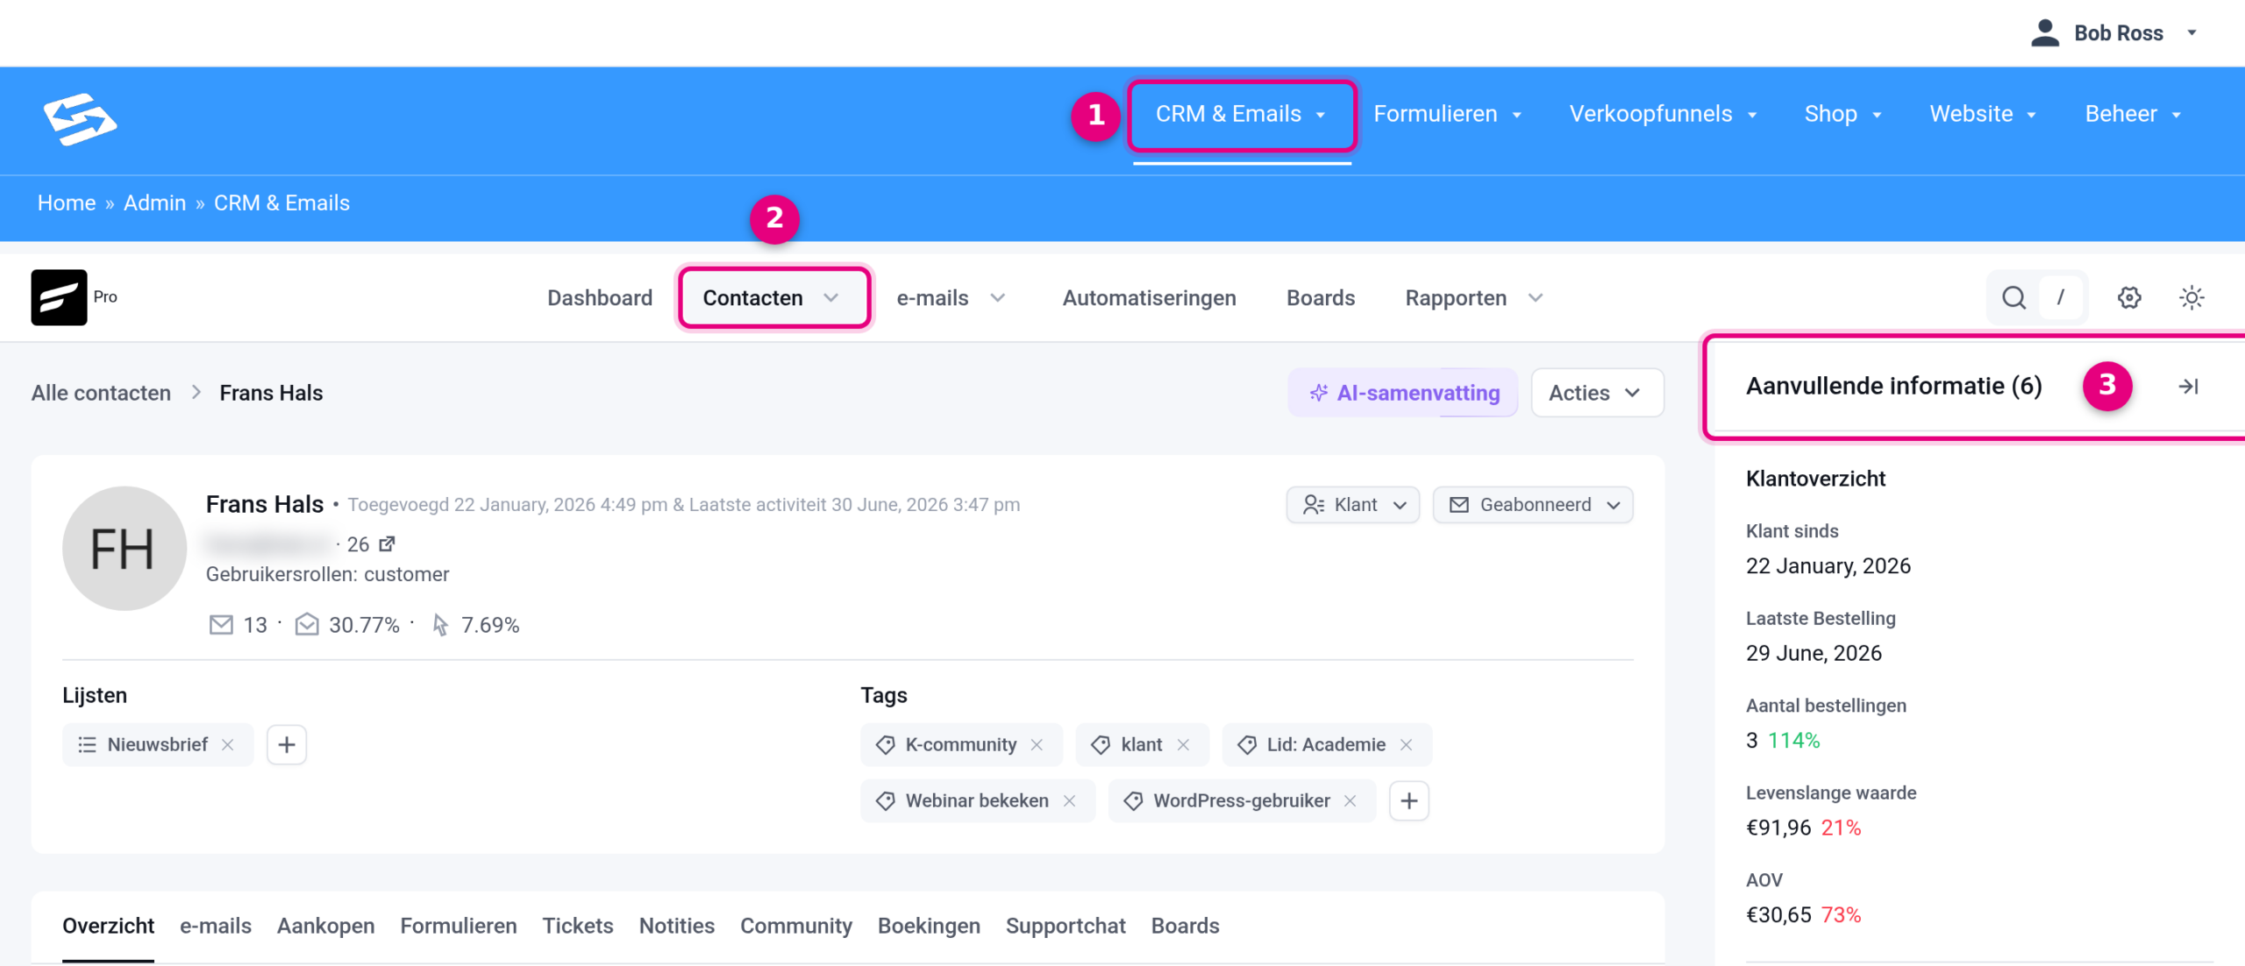
Task: Expand the Rapporten dropdown
Action: coord(1473,298)
